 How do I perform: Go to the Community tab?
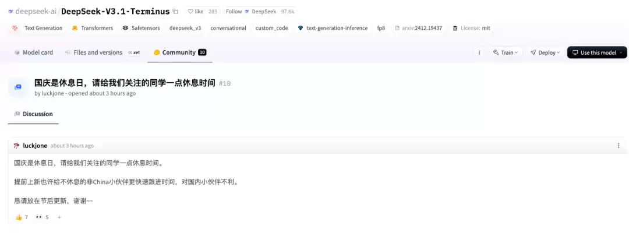pyautogui.click(x=179, y=52)
